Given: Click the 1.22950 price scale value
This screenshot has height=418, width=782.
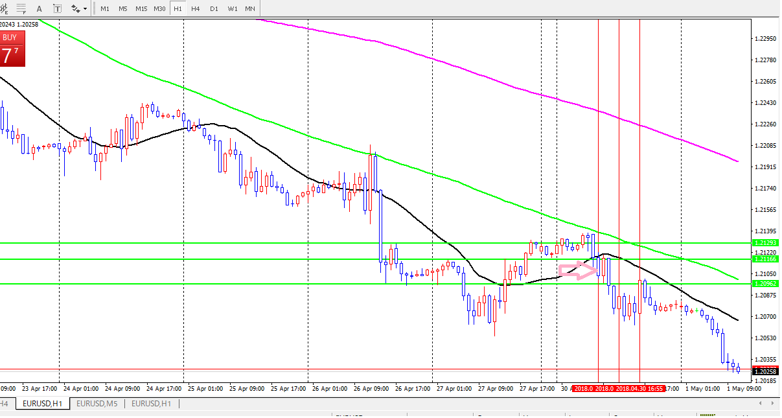Looking at the screenshot, I should tap(766, 38).
